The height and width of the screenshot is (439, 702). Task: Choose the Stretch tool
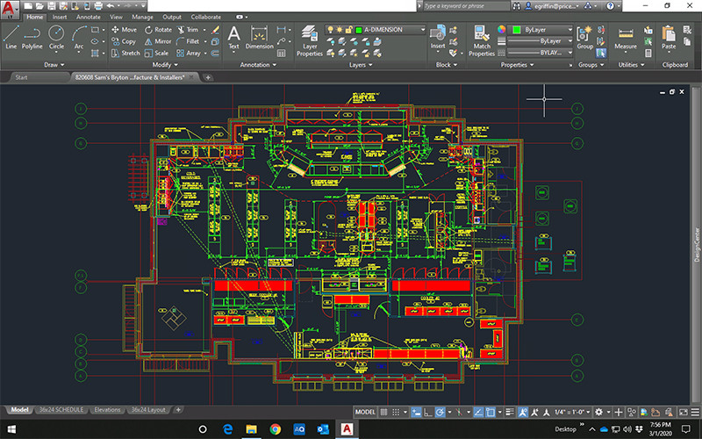(x=125, y=53)
